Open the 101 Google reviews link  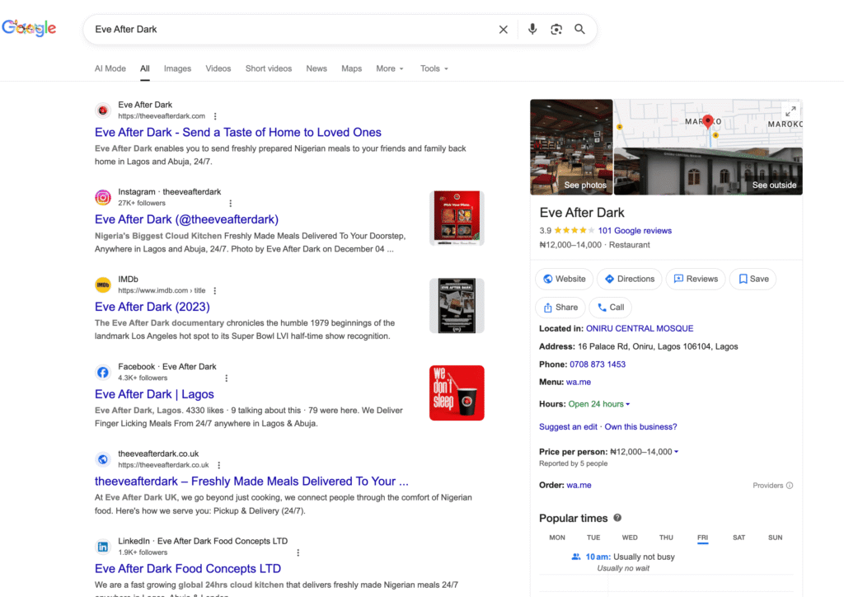(635, 231)
